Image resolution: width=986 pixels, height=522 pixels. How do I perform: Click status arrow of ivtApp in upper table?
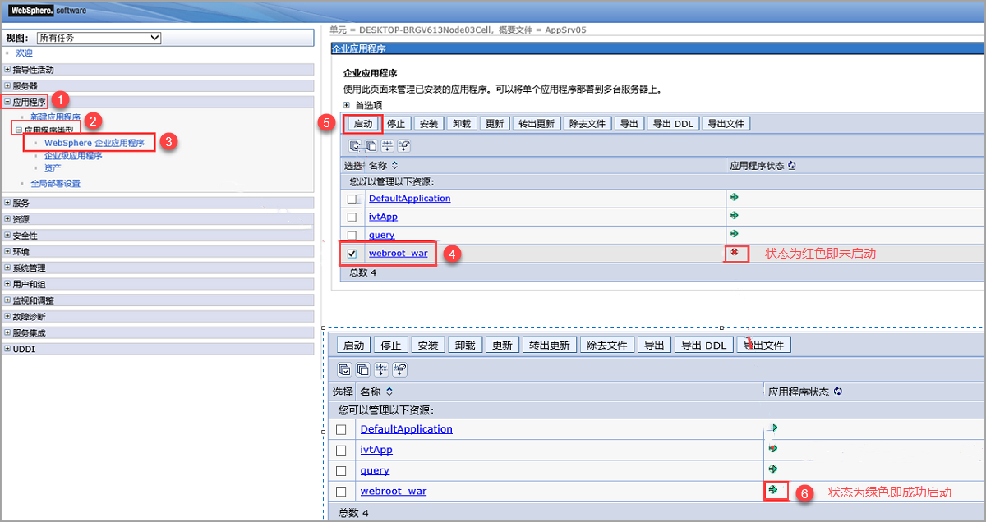734,215
